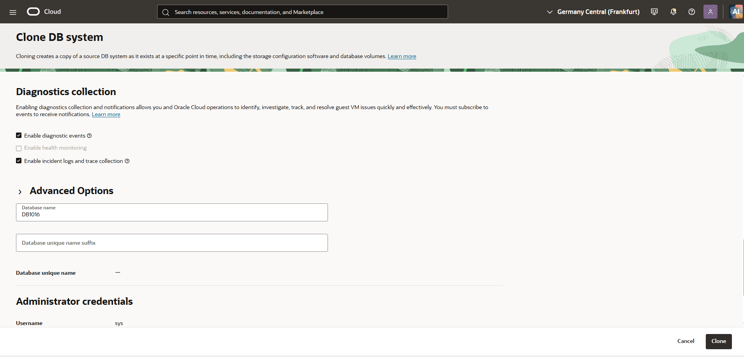Click the search magnifier icon
Viewport: 744px width, 357px height.
tap(166, 12)
